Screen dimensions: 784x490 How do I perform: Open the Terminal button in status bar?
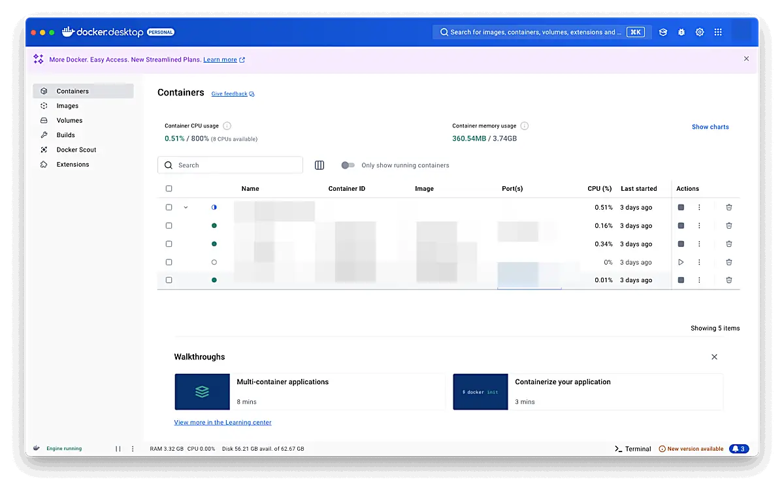point(633,449)
